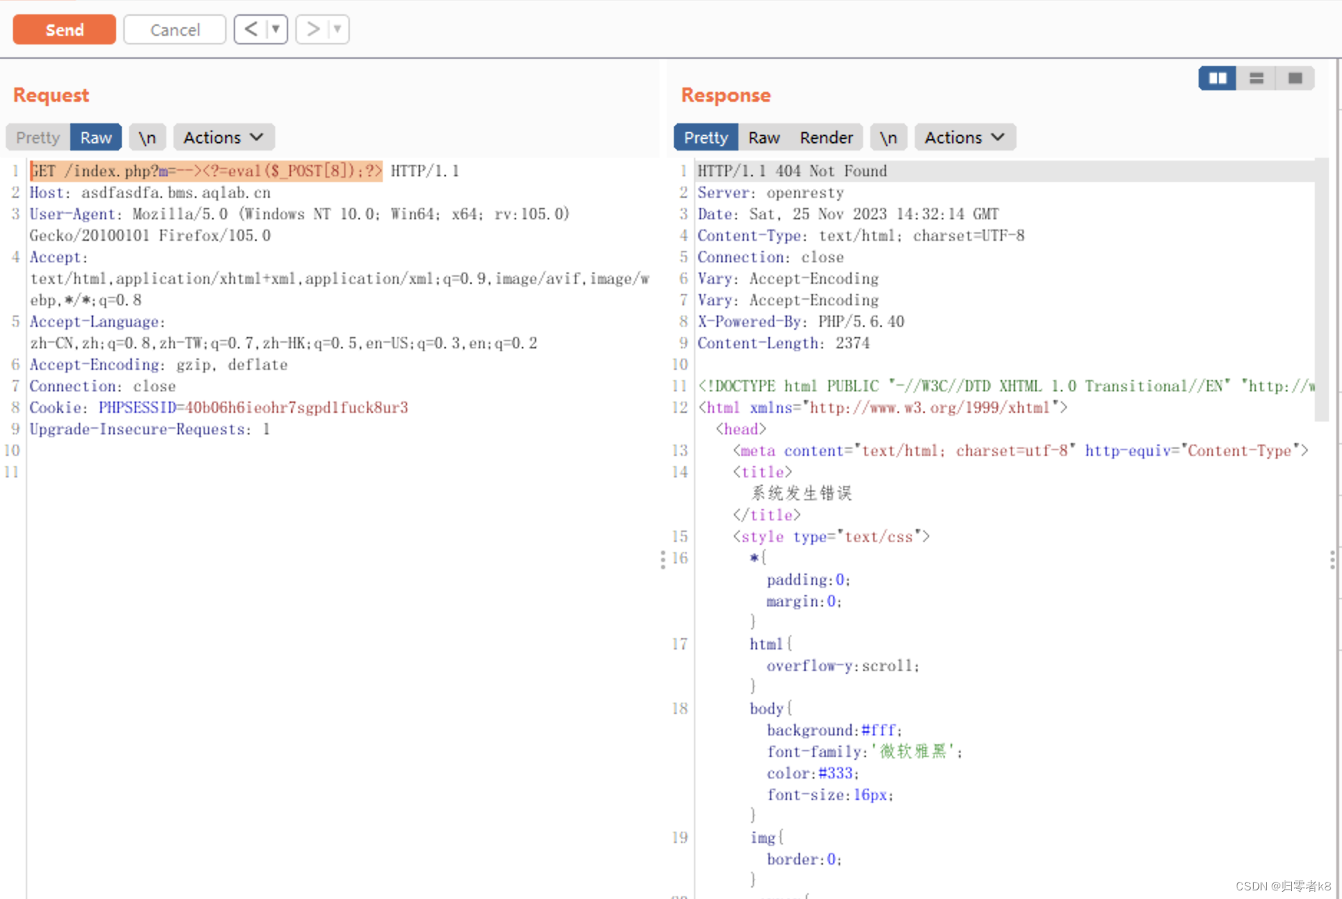Switch to stacked horizontal layout view
Viewport: 1342px width, 899px height.
click(1255, 78)
